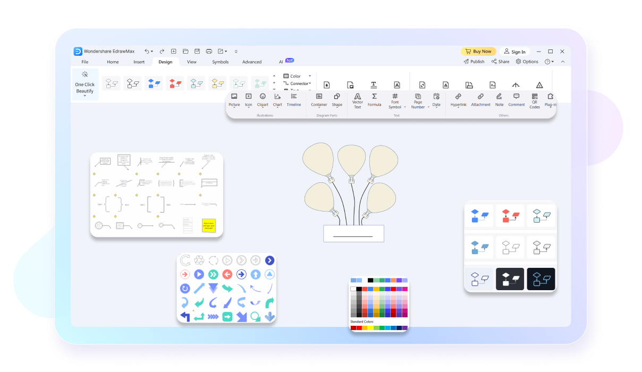Select the Clipart icon
The width and height of the screenshot is (642, 372).
263,100
